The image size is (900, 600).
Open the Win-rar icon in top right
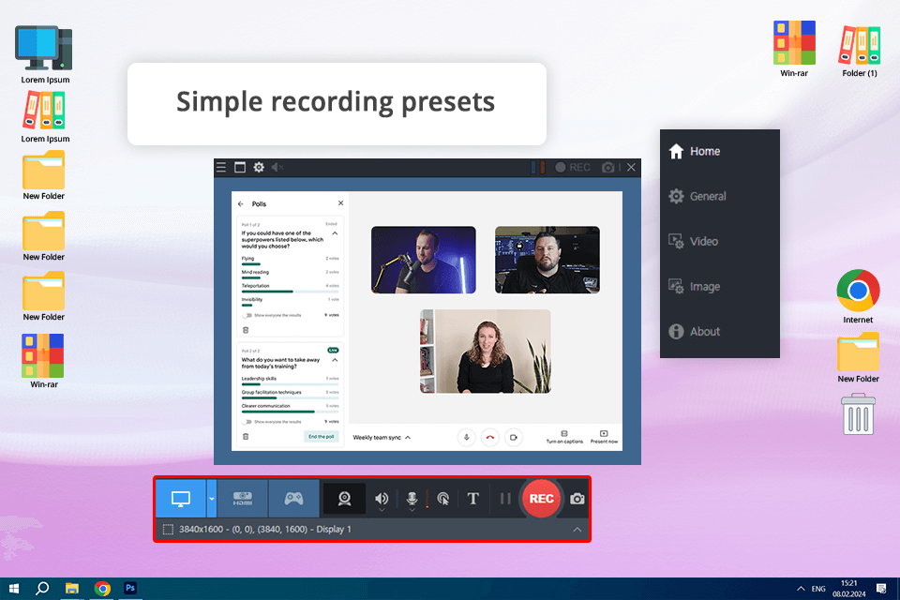794,49
